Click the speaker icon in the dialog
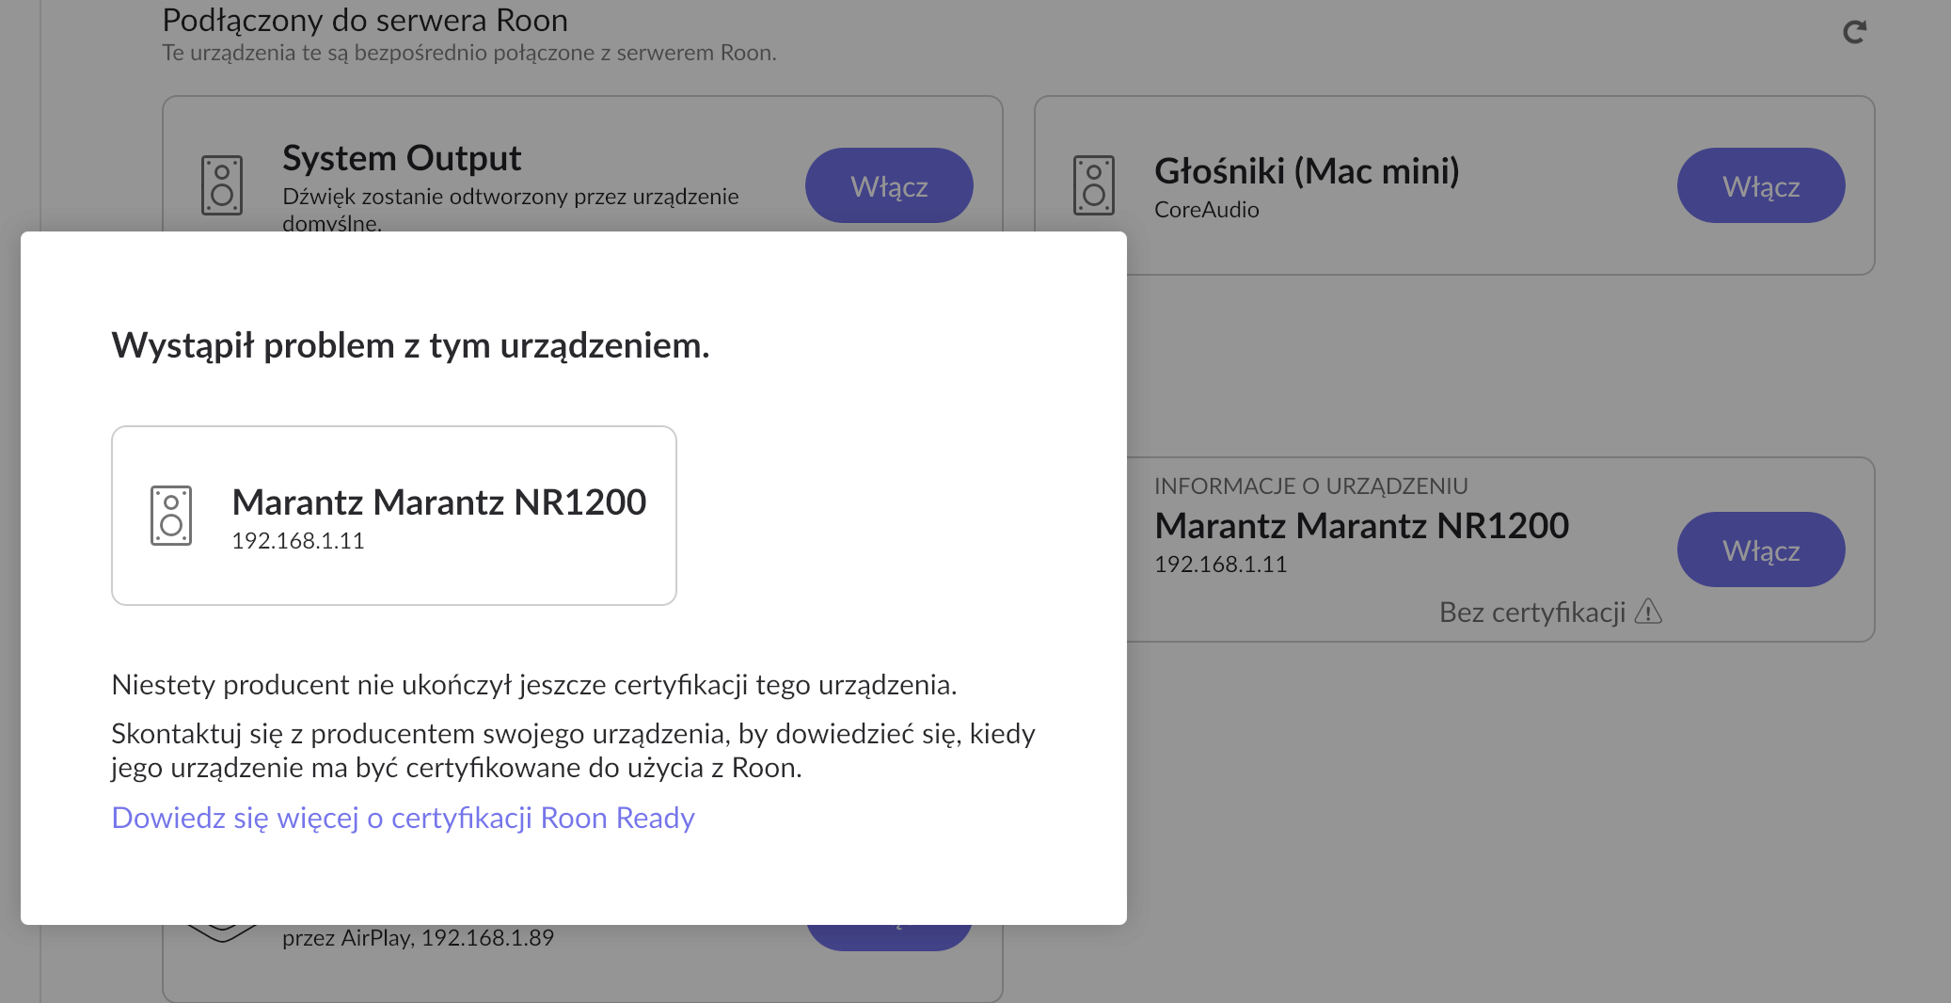This screenshot has width=1951, height=1003. point(171,516)
